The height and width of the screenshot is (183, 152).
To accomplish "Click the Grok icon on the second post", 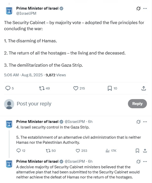I will (x=138, y=122).
